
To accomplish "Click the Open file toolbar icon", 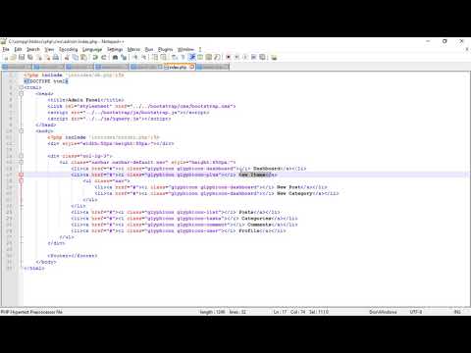I will pos(13,57).
